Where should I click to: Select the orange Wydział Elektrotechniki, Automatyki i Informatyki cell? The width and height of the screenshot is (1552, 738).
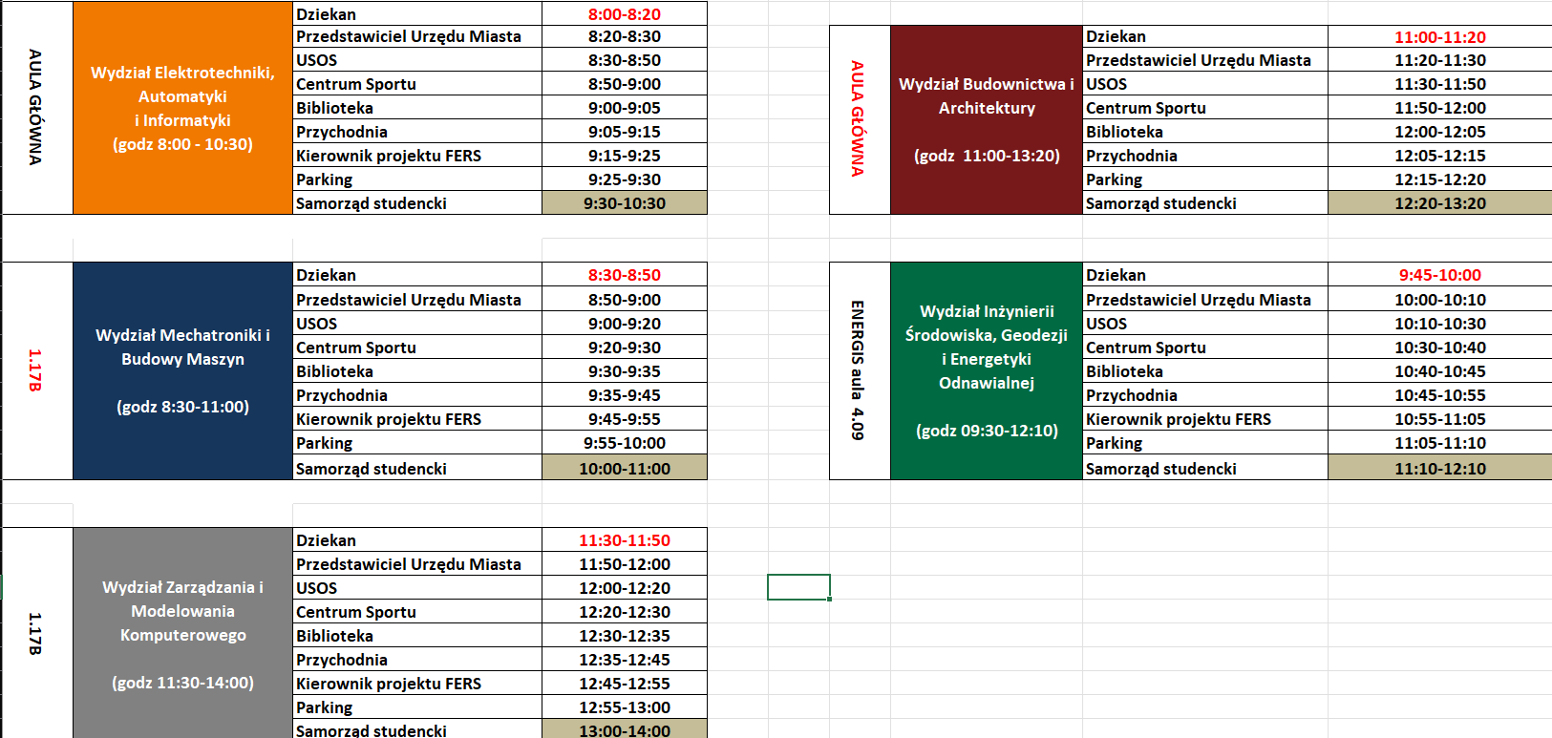pos(182,108)
